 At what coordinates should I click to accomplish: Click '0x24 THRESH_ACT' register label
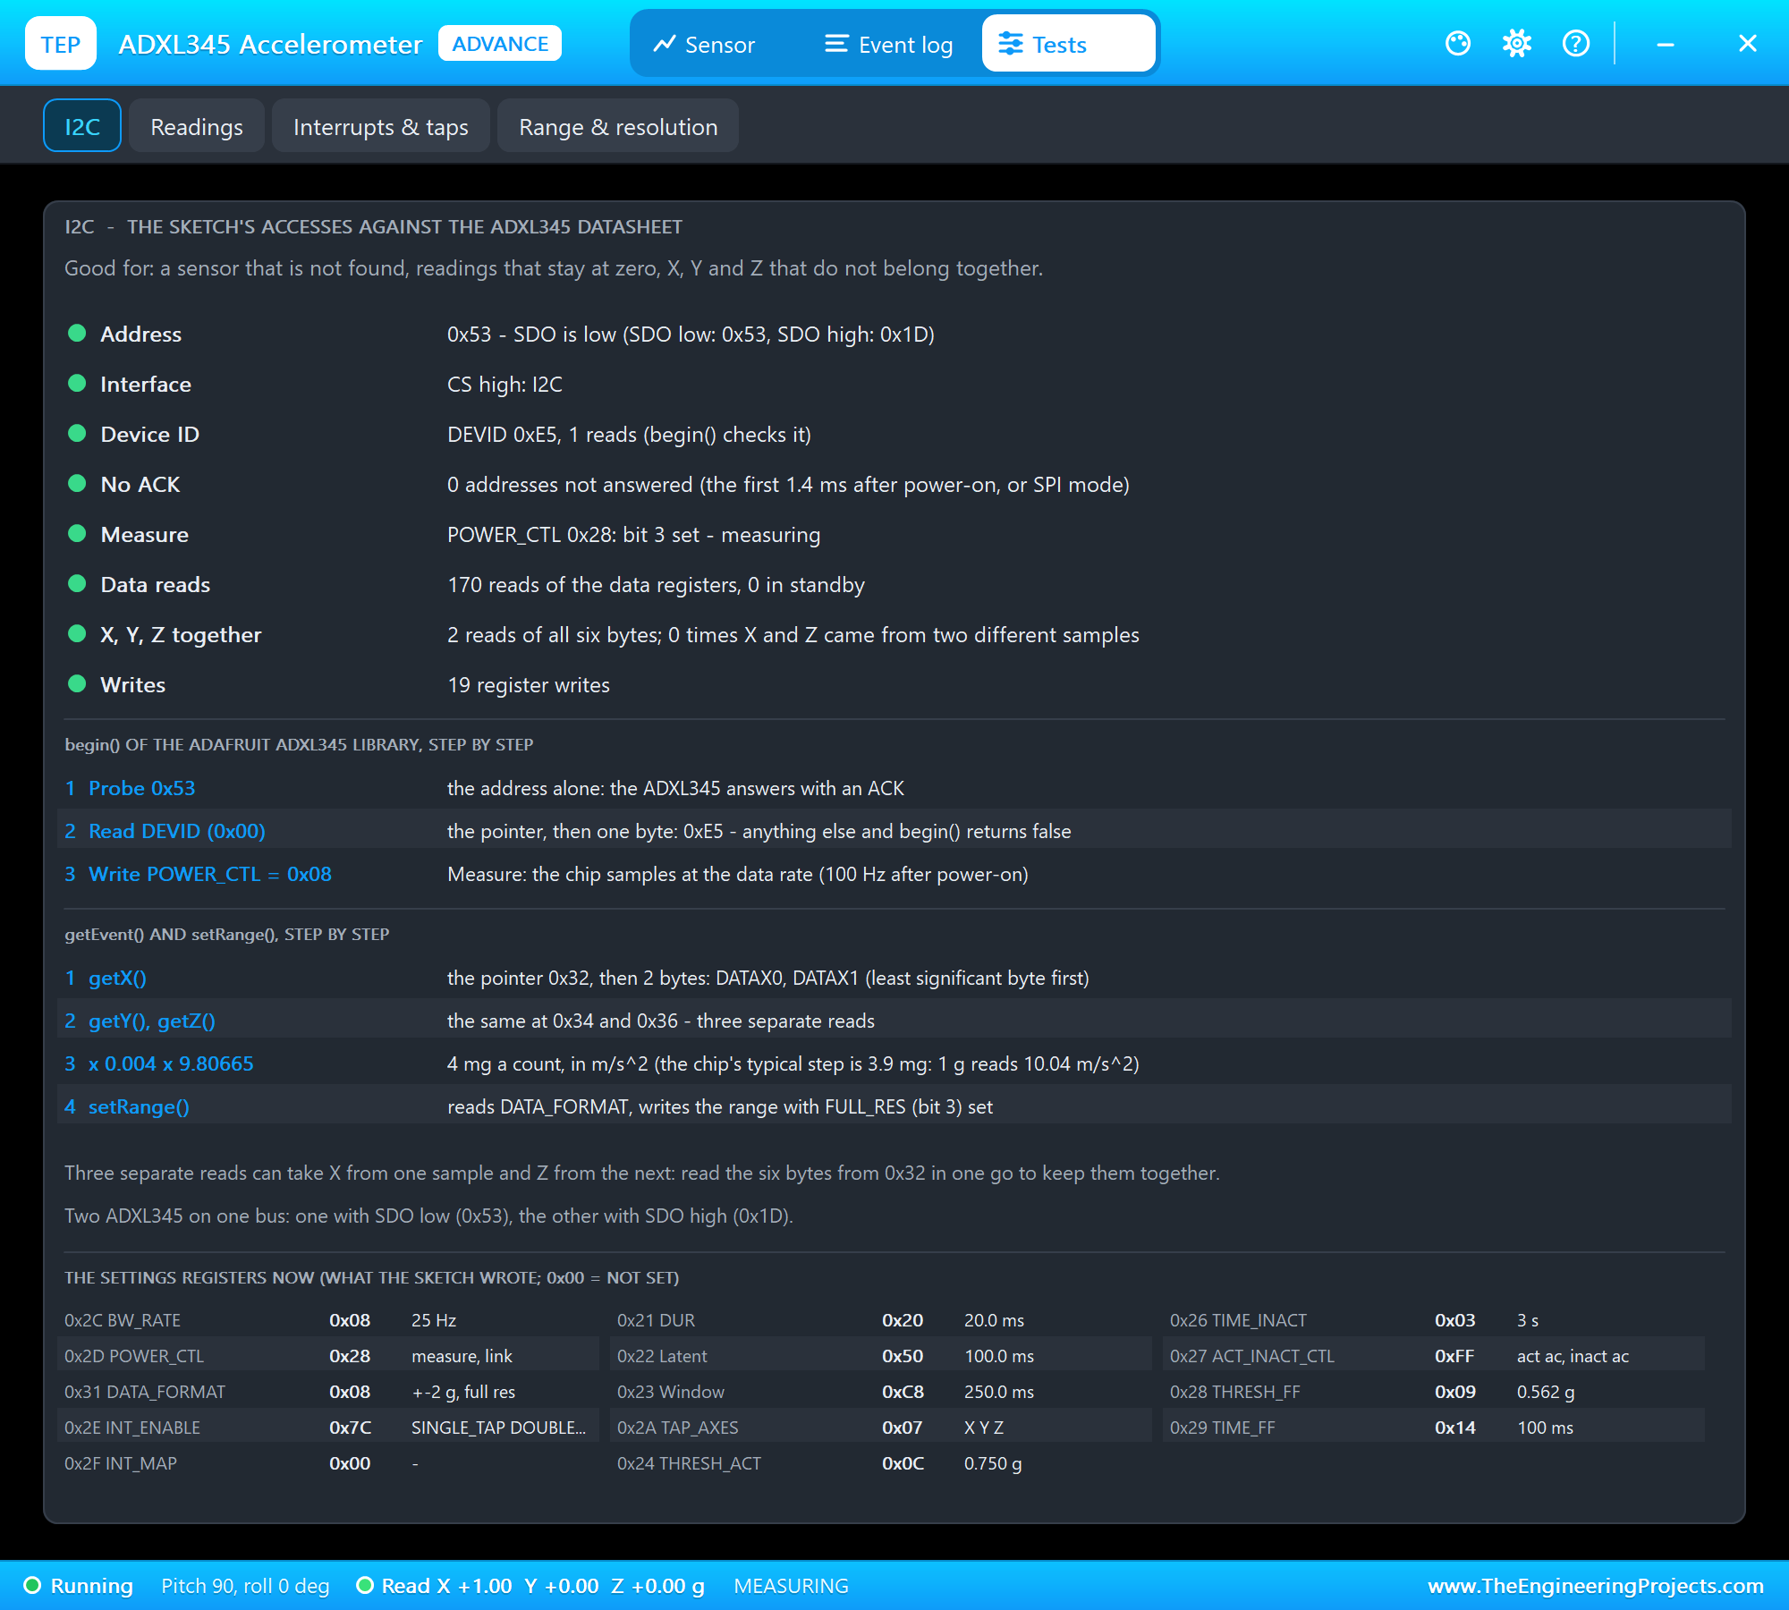[x=689, y=1463]
